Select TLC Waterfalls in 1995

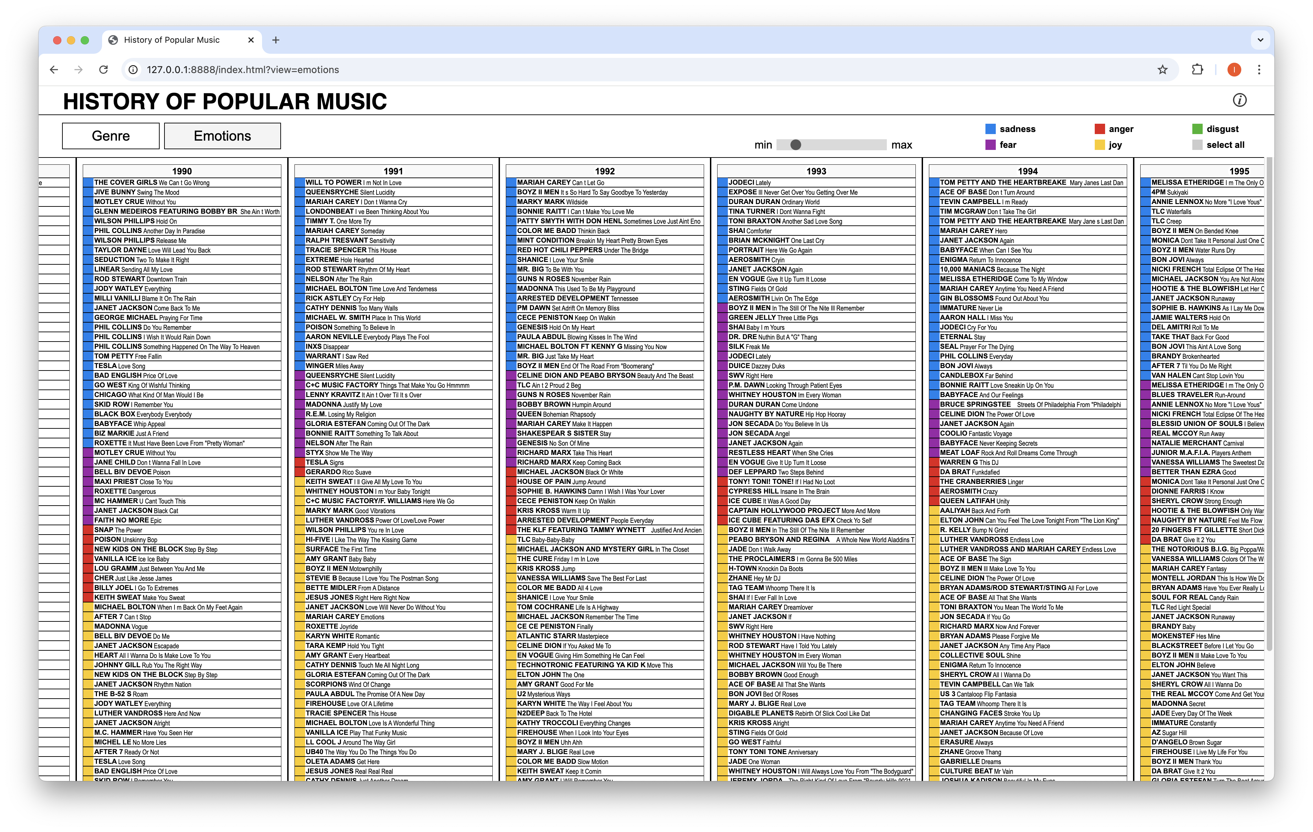pyautogui.click(x=1202, y=212)
